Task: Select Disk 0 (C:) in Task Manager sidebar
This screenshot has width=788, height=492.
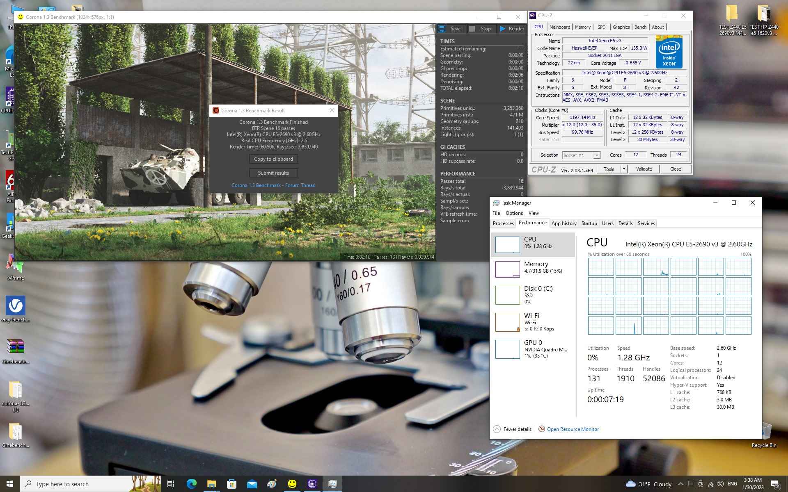Action: (x=533, y=294)
